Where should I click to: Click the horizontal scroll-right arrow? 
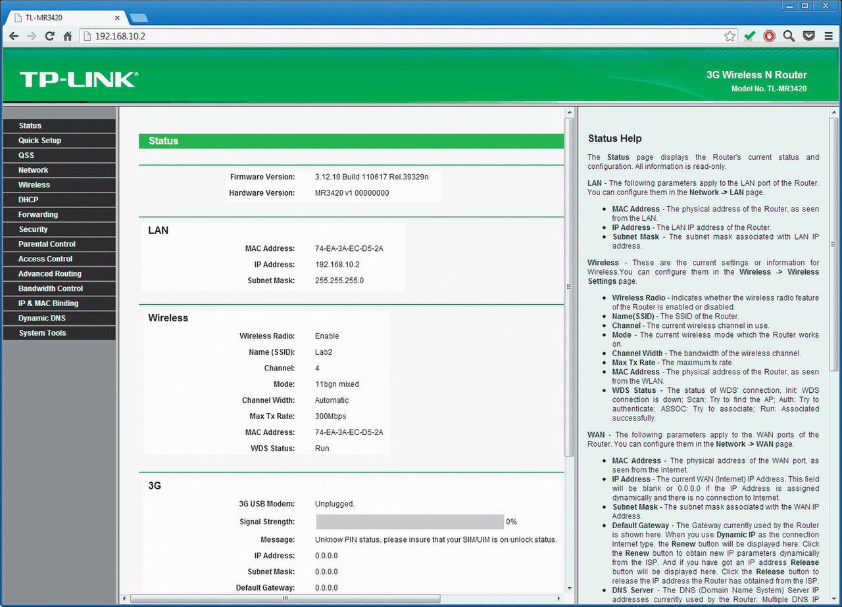pos(560,599)
